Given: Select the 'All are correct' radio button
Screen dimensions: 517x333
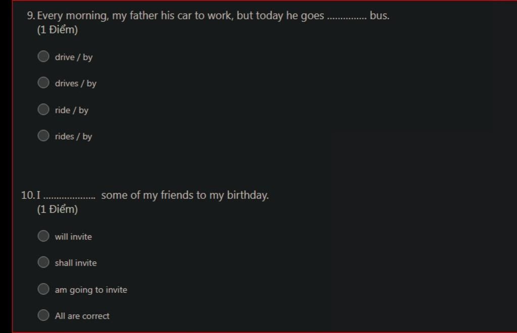Looking at the screenshot, I should pos(43,315).
